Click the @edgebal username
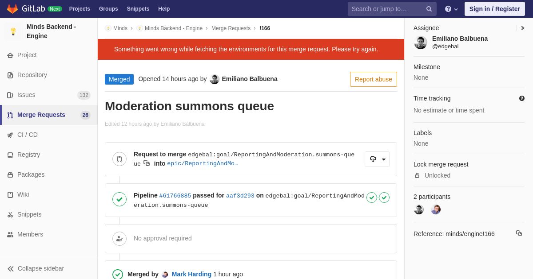Viewport: 533px width, 279px height. (x=445, y=46)
